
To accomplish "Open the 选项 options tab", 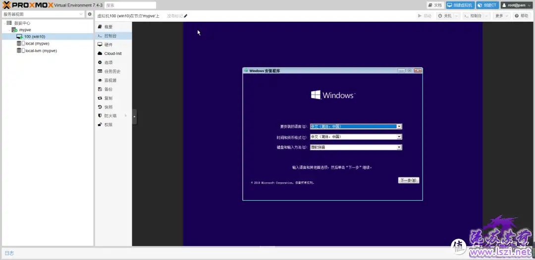I will pos(113,62).
